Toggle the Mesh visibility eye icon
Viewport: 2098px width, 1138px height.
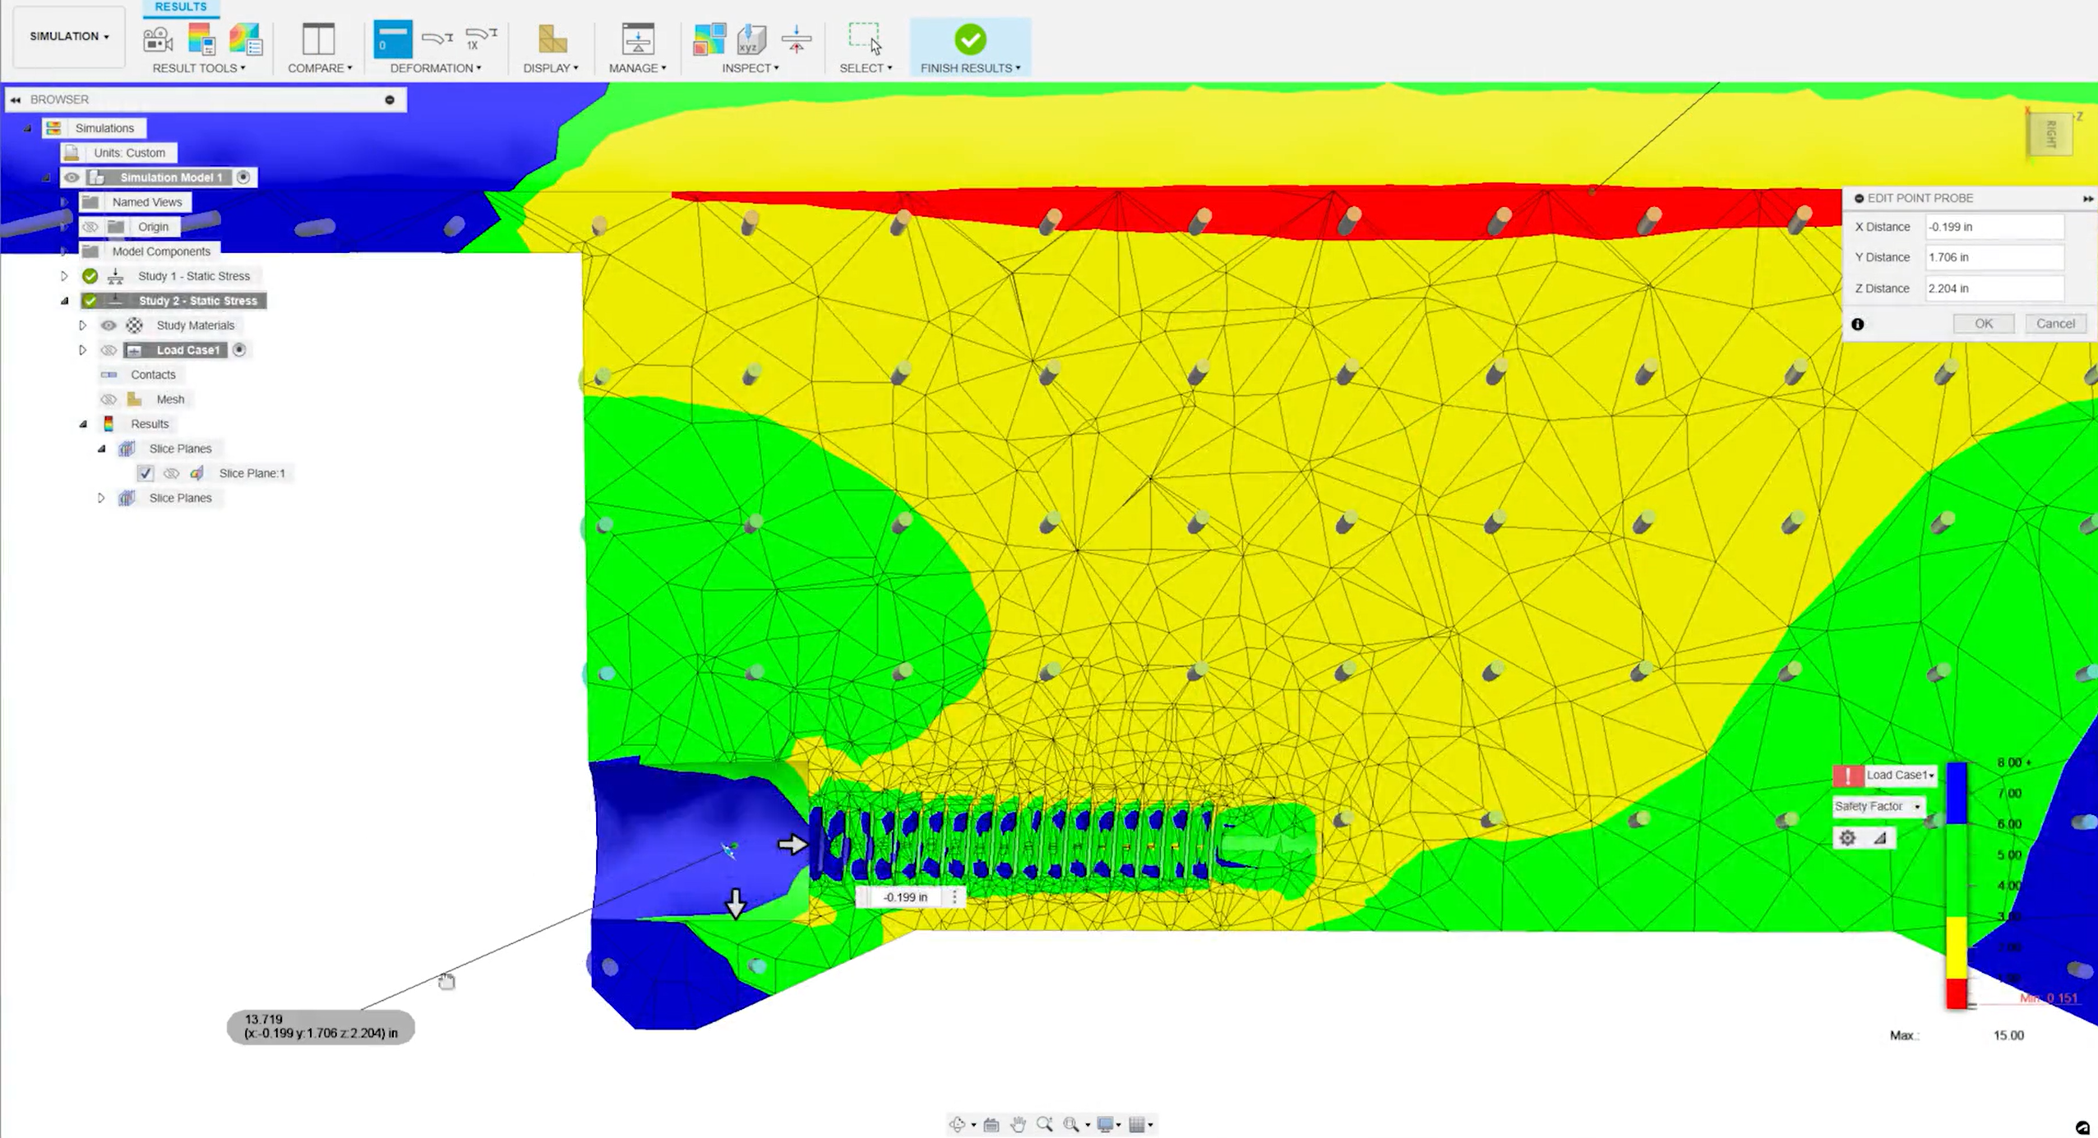(109, 399)
